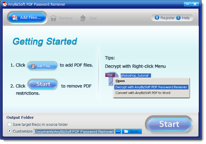Click the PDF file icon in the Tips illustration
The height and width of the screenshot is (144, 206).
tap(111, 78)
